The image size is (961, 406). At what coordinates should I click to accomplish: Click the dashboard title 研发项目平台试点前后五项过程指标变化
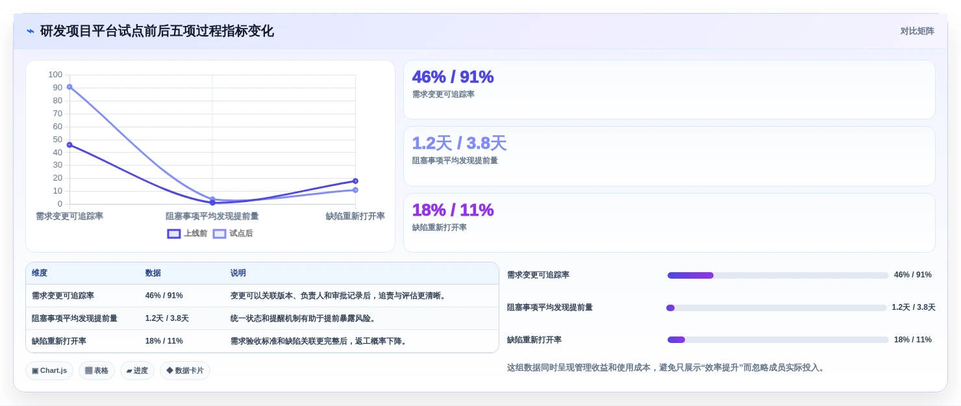(157, 31)
